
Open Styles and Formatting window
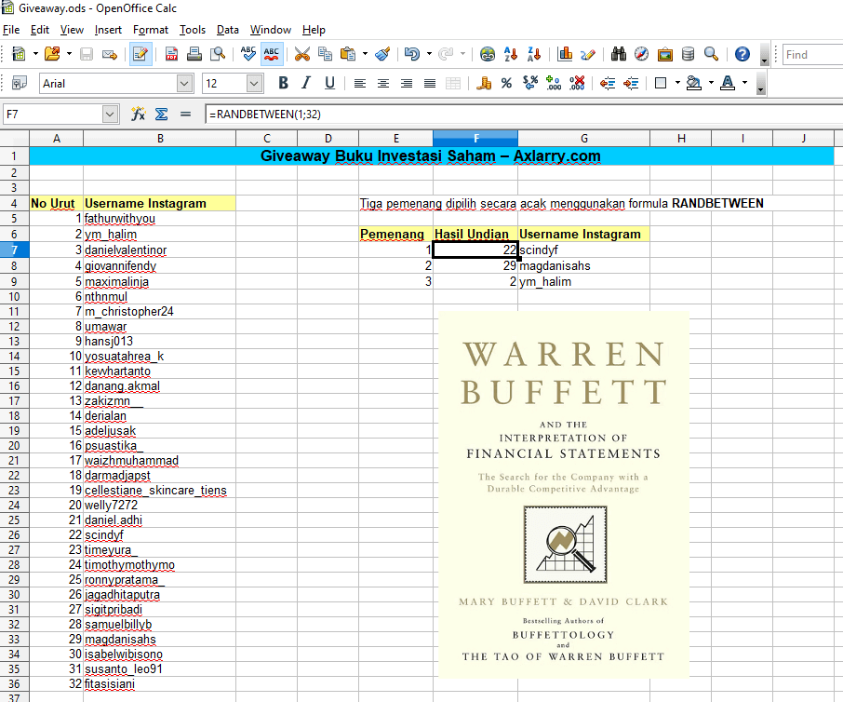point(20,84)
